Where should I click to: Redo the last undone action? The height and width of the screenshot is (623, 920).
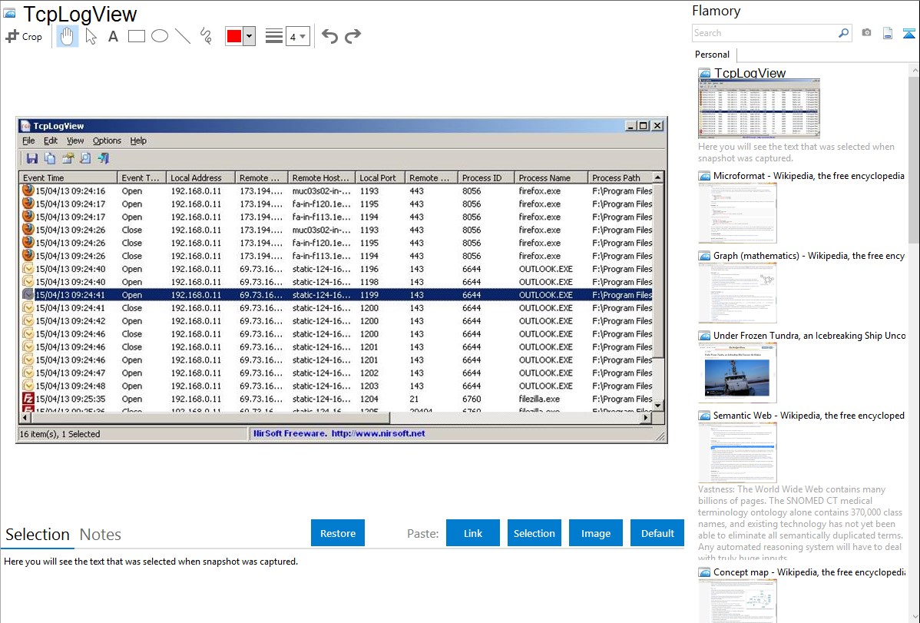tap(352, 36)
